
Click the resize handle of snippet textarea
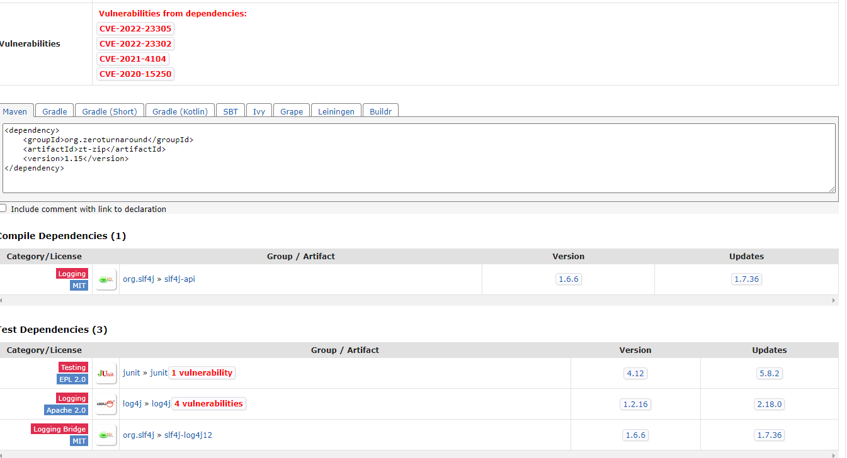coord(832,189)
